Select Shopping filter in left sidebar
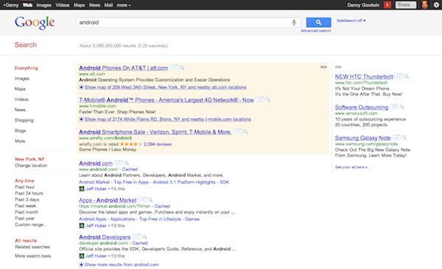 24,120
